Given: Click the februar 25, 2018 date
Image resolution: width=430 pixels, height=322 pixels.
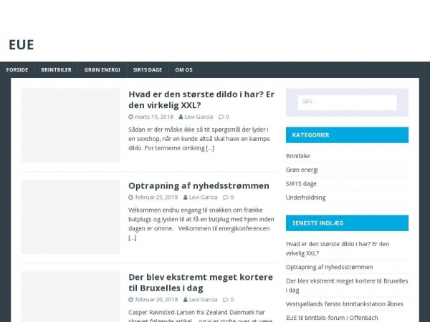Looking at the screenshot, I should 156,197.
